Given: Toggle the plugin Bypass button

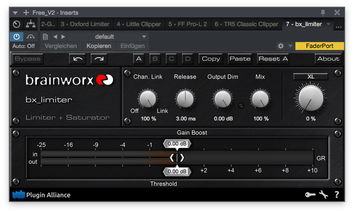Looking at the screenshot, I should coord(28,59).
